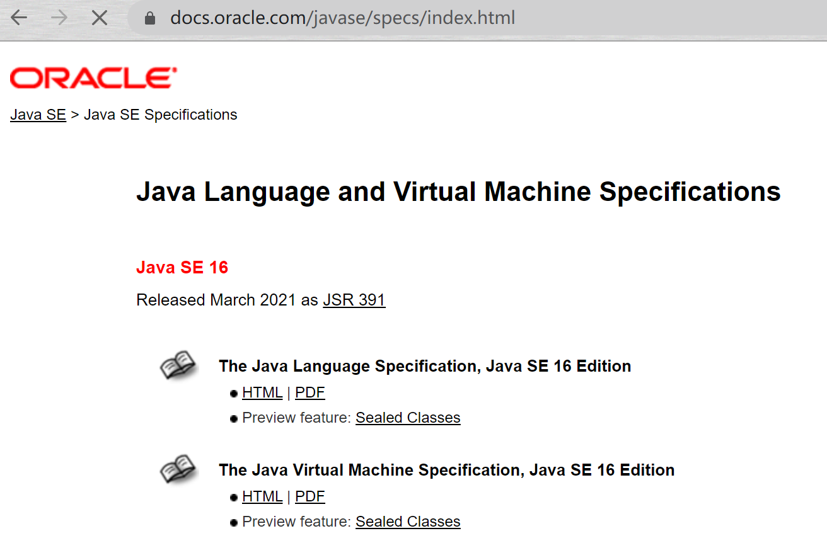Screen dimensions: 827x560
Task: Click the Java Language and Virtual Machine Specifications heading
Action: pos(458,191)
